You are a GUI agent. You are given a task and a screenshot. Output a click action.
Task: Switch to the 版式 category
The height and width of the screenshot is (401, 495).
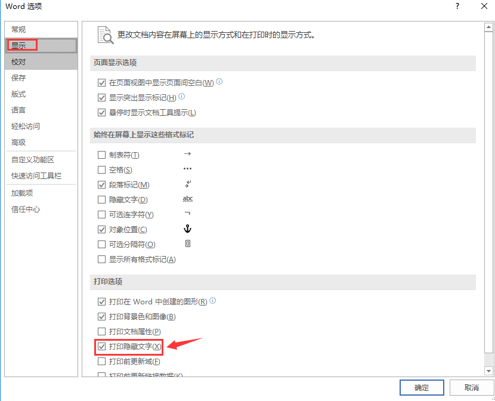41,94
